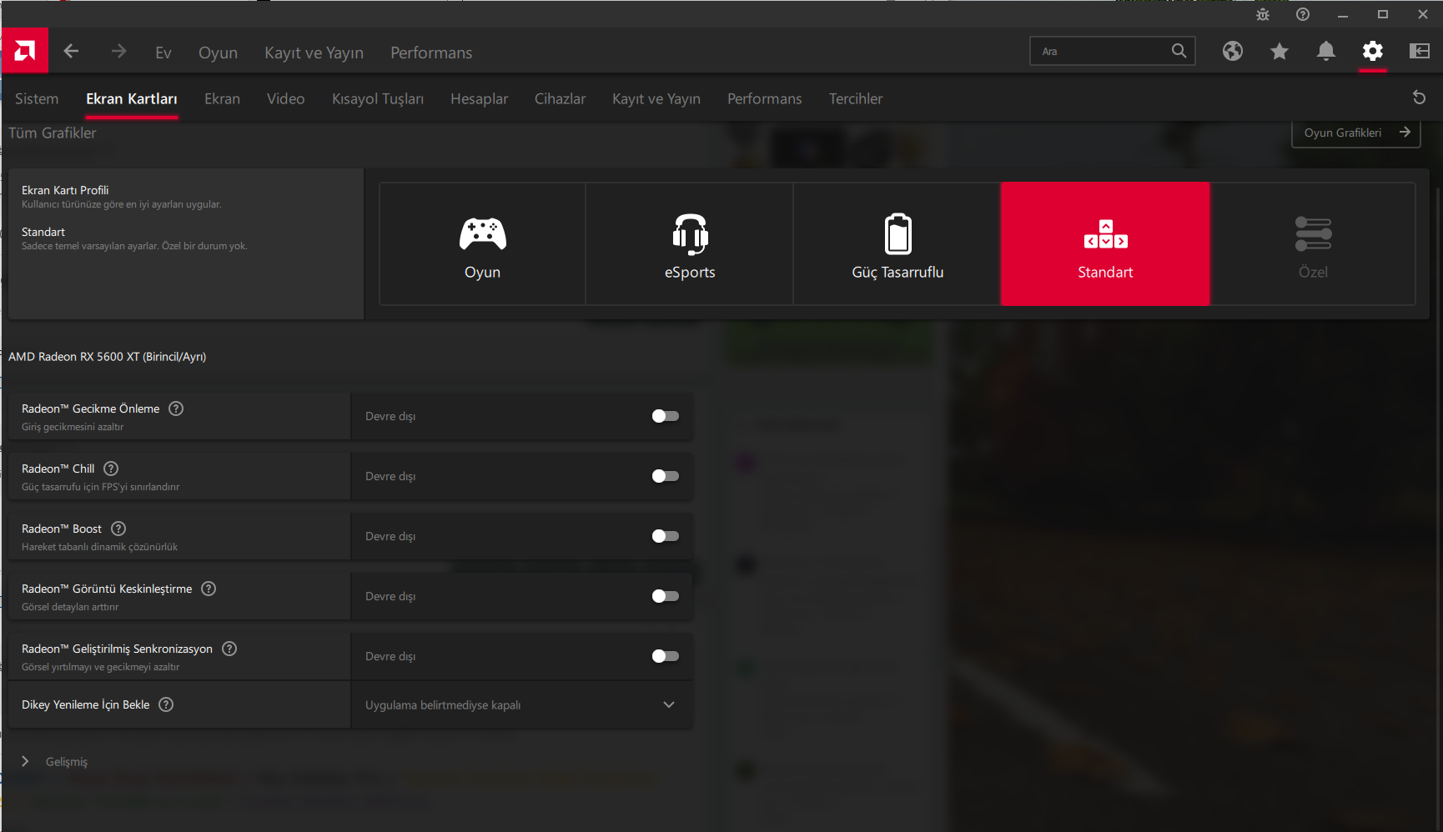
Task: Switch to the Ekran tab
Action: pyautogui.click(x=222, y=98)
